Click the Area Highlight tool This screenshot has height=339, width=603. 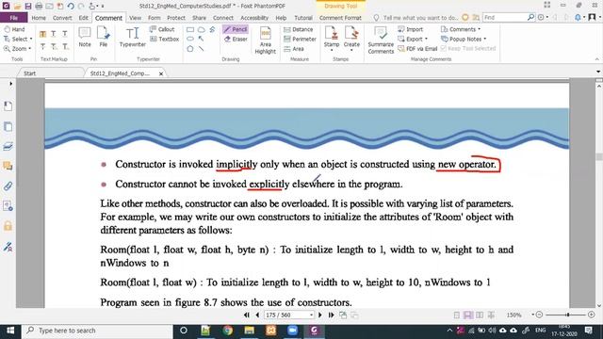pyautogui.click(x=266, y=40)
